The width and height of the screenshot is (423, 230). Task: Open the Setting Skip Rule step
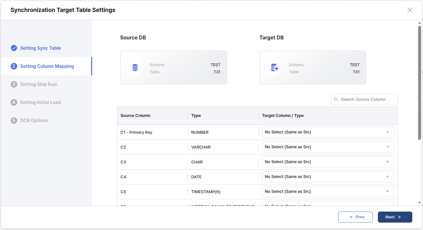coord(39,84)
